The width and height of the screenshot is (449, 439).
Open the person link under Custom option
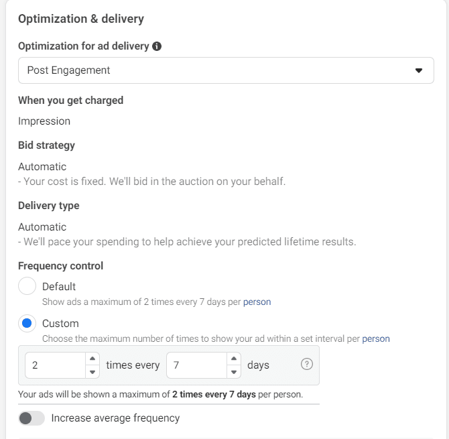[x=376, y=339]
